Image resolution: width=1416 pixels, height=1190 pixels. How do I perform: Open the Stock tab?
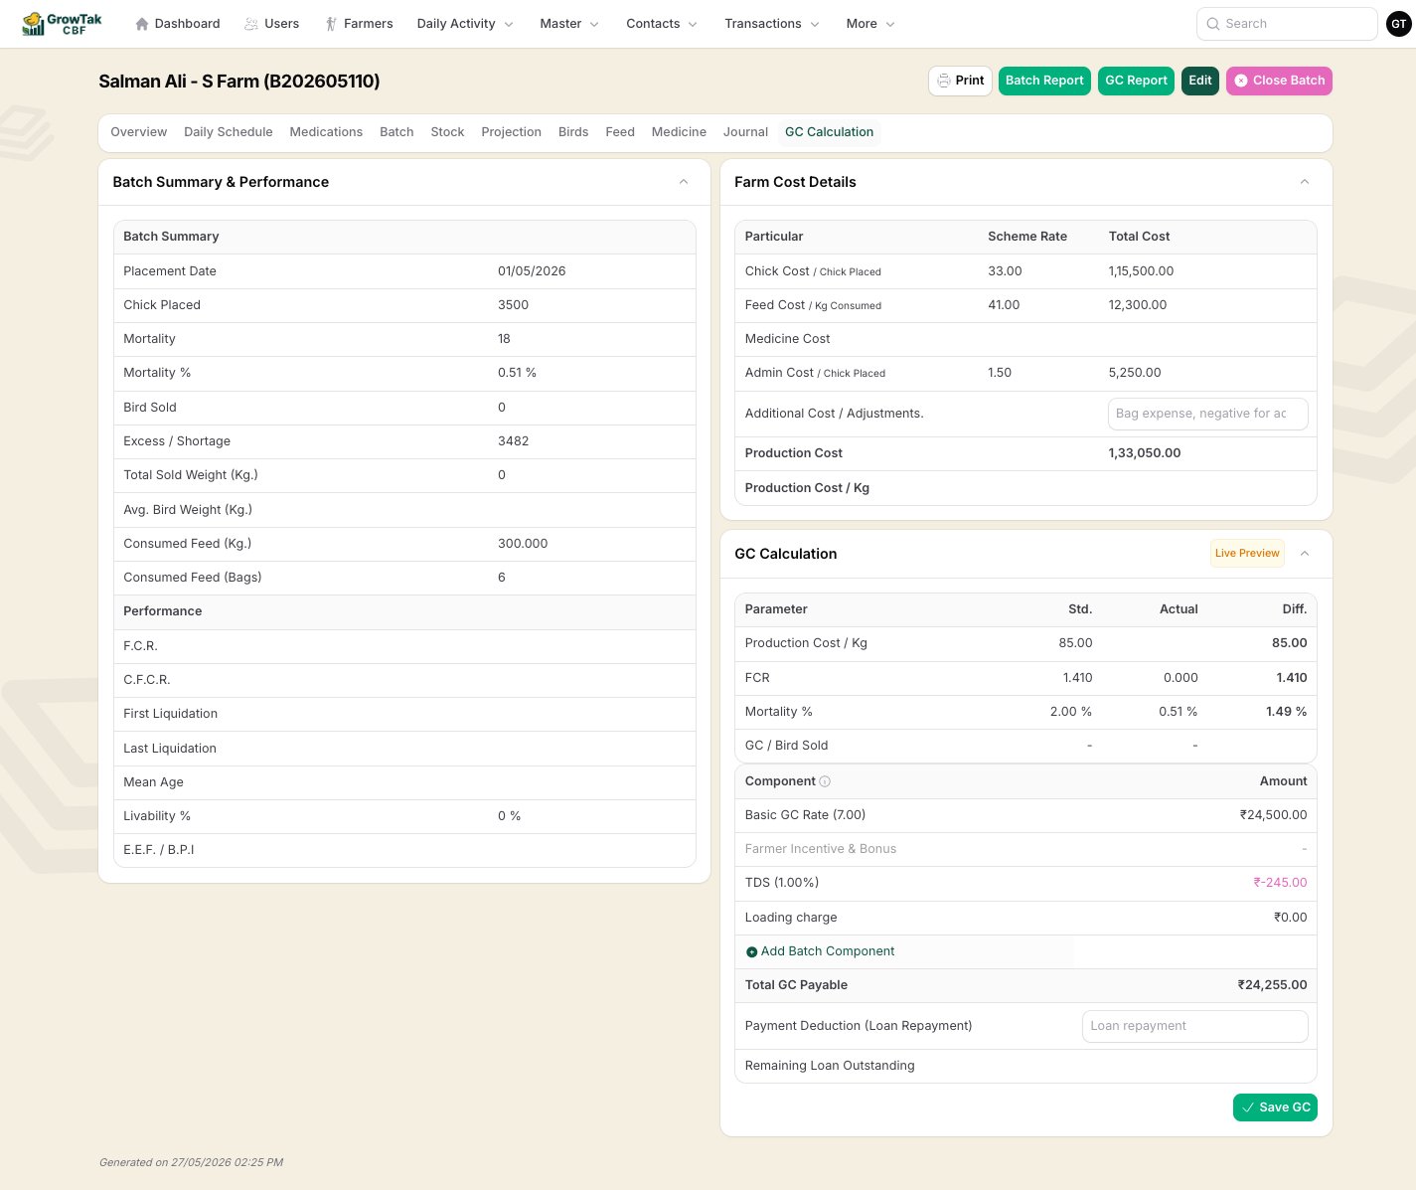[x=447, y=132]
